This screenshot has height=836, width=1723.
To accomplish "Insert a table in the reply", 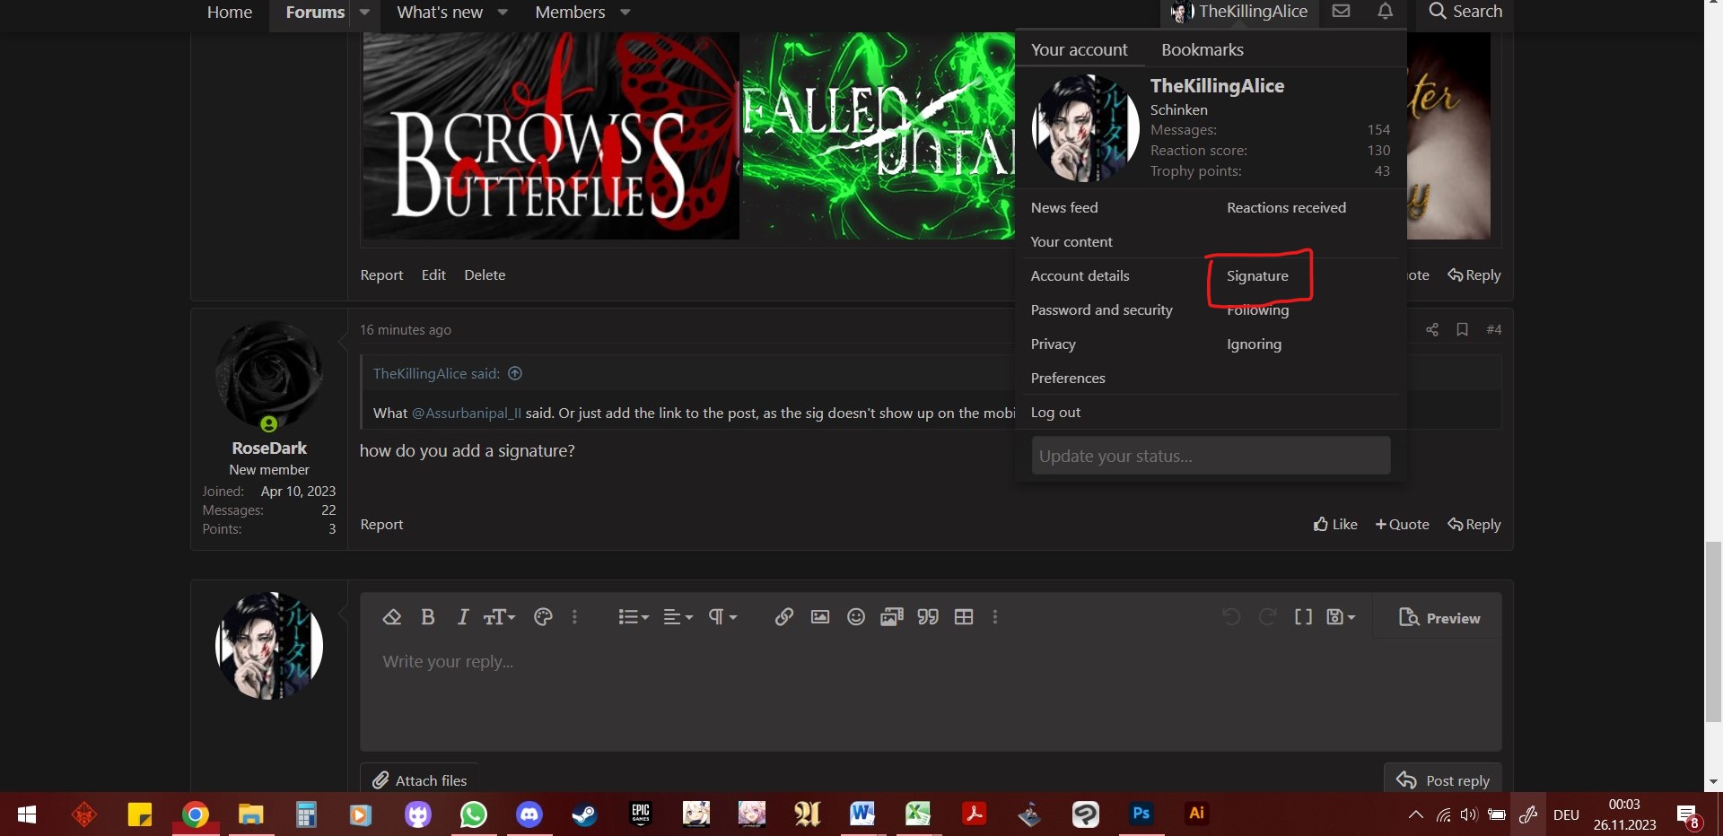I will pos(964,617).
